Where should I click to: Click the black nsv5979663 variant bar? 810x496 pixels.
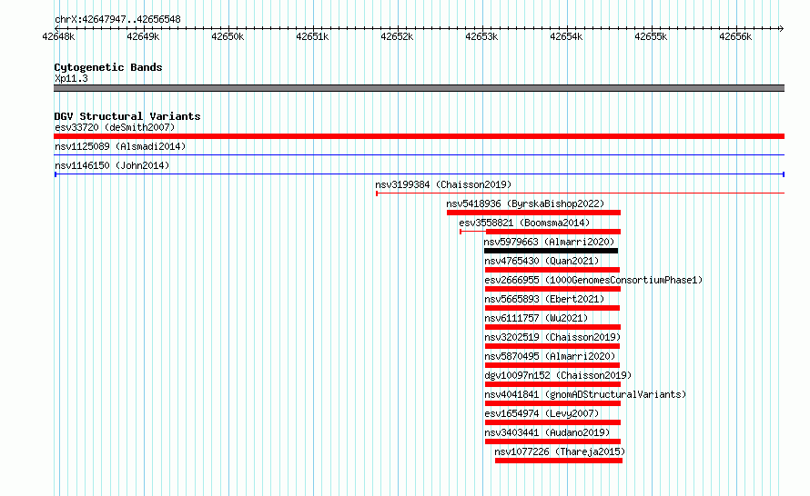click(552, 251)
